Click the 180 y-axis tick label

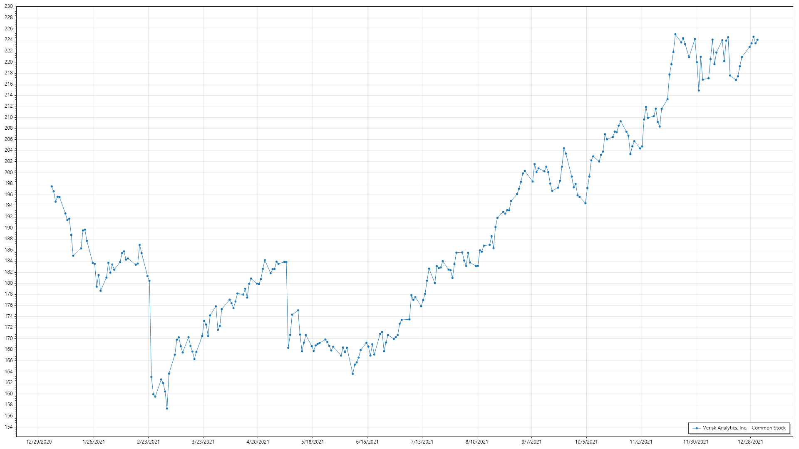[x=8, y=283]
